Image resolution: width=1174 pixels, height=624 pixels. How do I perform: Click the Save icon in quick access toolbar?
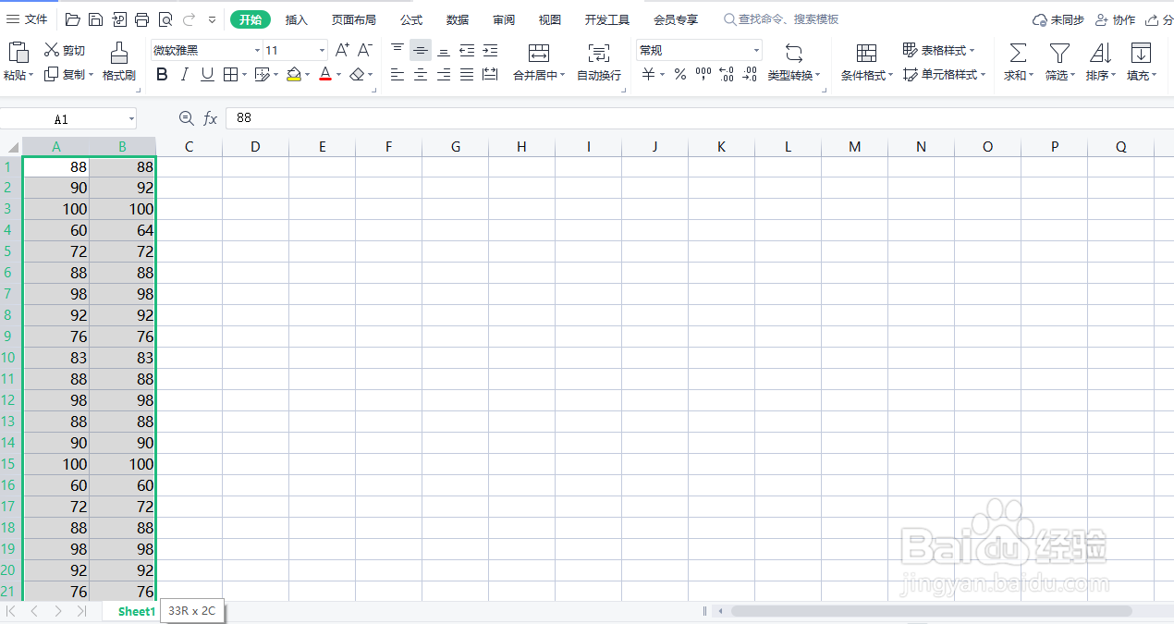pyautogui.click(x=95, y=19)
